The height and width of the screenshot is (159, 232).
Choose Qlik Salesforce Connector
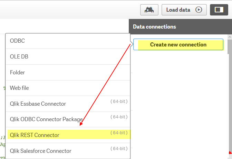(x=41, y=151)
